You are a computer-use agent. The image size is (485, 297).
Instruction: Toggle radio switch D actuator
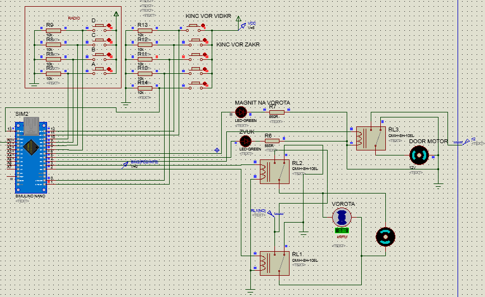click(109, 25)
